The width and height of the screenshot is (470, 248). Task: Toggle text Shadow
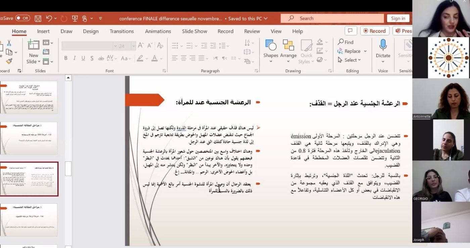pyautogui.click(x=92, y=58)
